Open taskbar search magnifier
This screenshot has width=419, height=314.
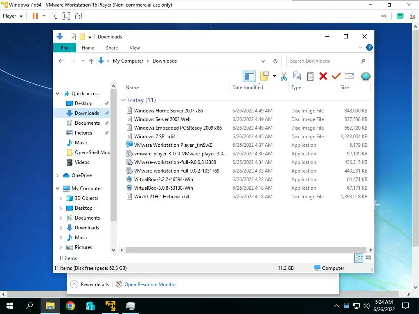click(x=29, y=306)
